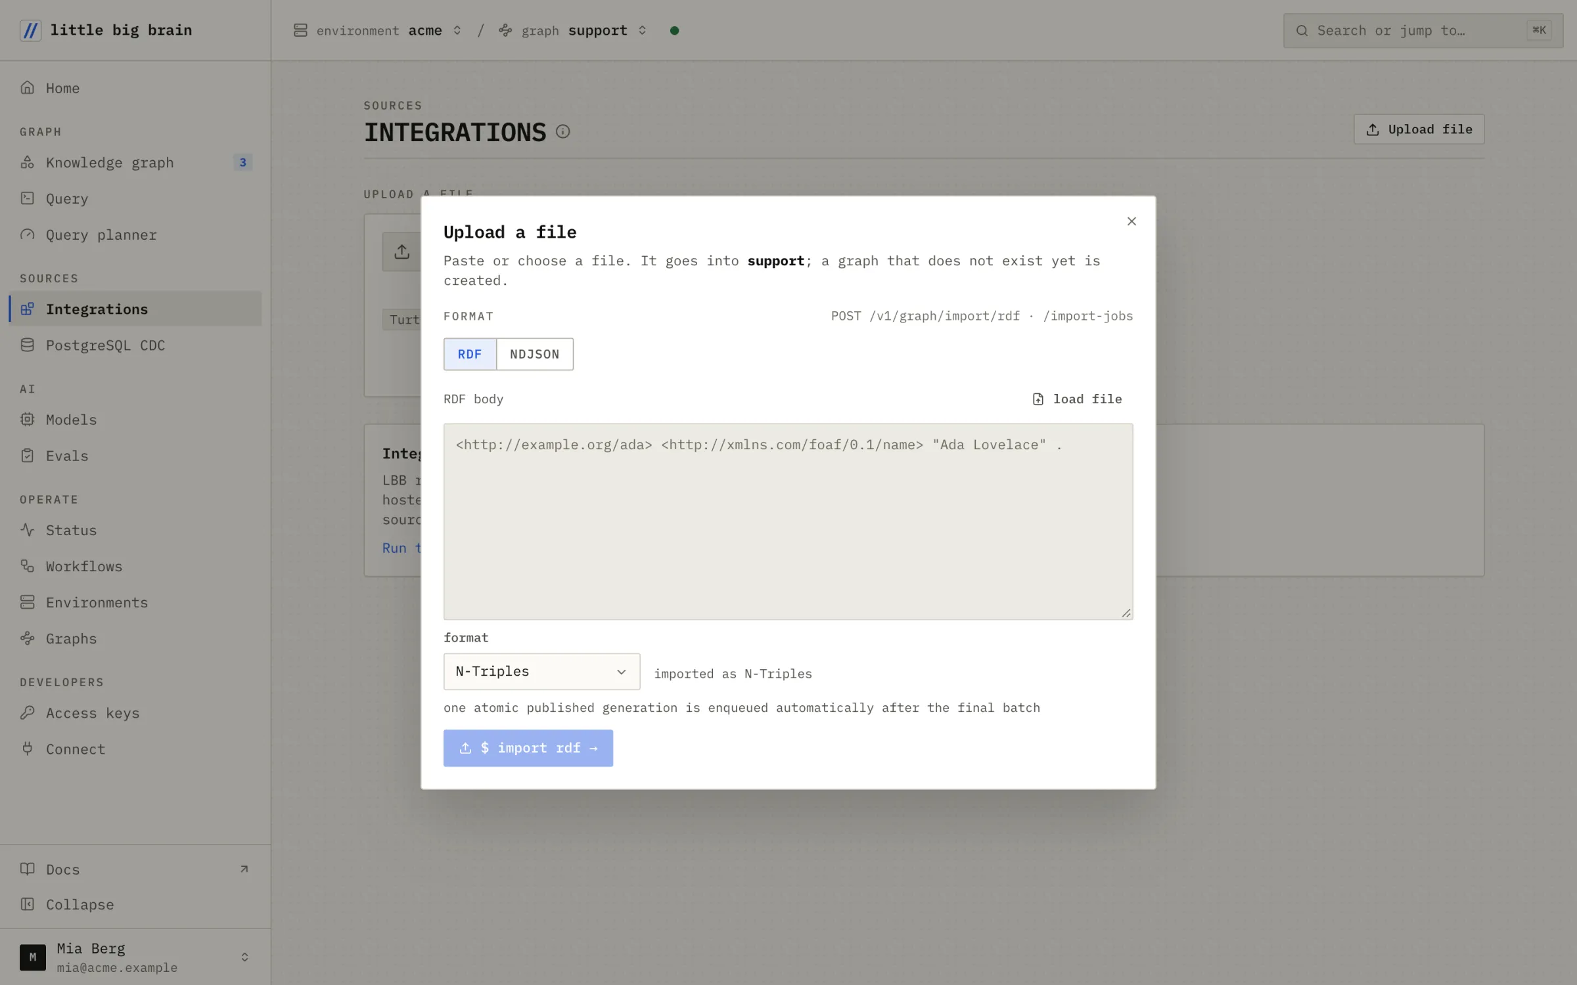This screenshot has height=985, width=1577.
Task: Open Workflows from the sidebar
Action: (135, 566)
